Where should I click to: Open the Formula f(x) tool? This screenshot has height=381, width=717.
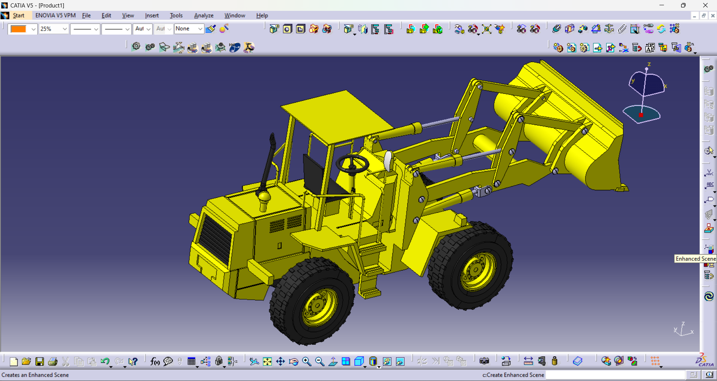tap(155, 361)
